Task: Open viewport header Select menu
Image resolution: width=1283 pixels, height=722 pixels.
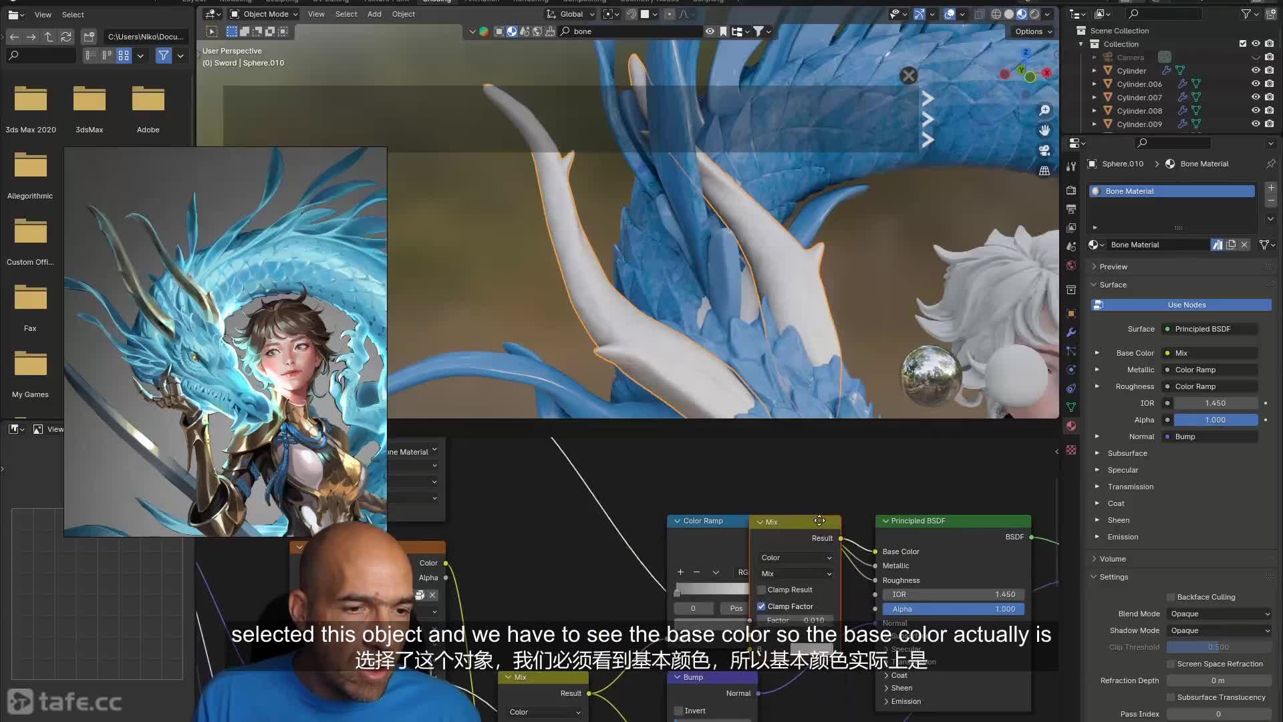Action: click(x=346, y=14)
